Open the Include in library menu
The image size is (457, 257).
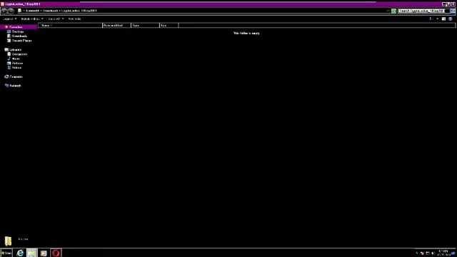point(32,19)
